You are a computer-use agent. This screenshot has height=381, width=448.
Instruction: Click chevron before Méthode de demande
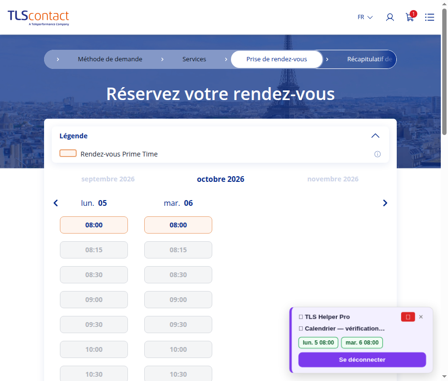tap(57, 59)
